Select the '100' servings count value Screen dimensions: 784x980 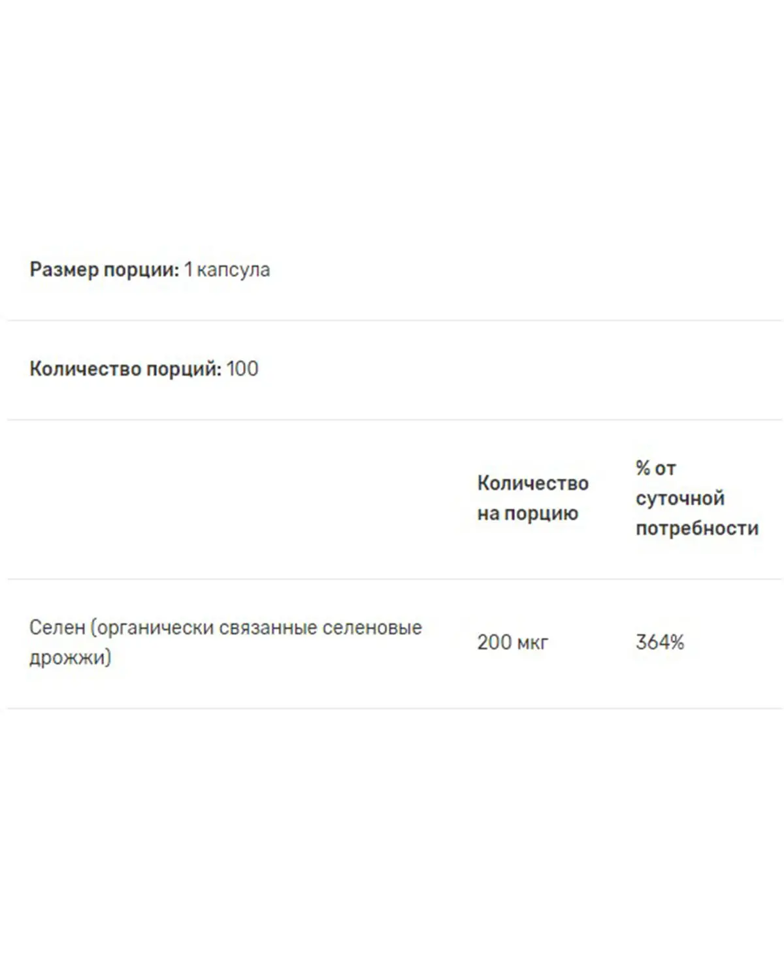click(x=242, y=369)
